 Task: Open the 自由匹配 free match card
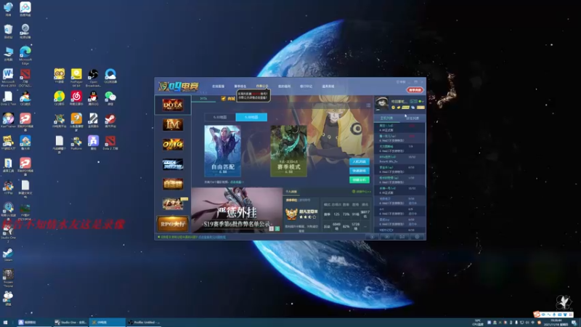pos(223,150)
